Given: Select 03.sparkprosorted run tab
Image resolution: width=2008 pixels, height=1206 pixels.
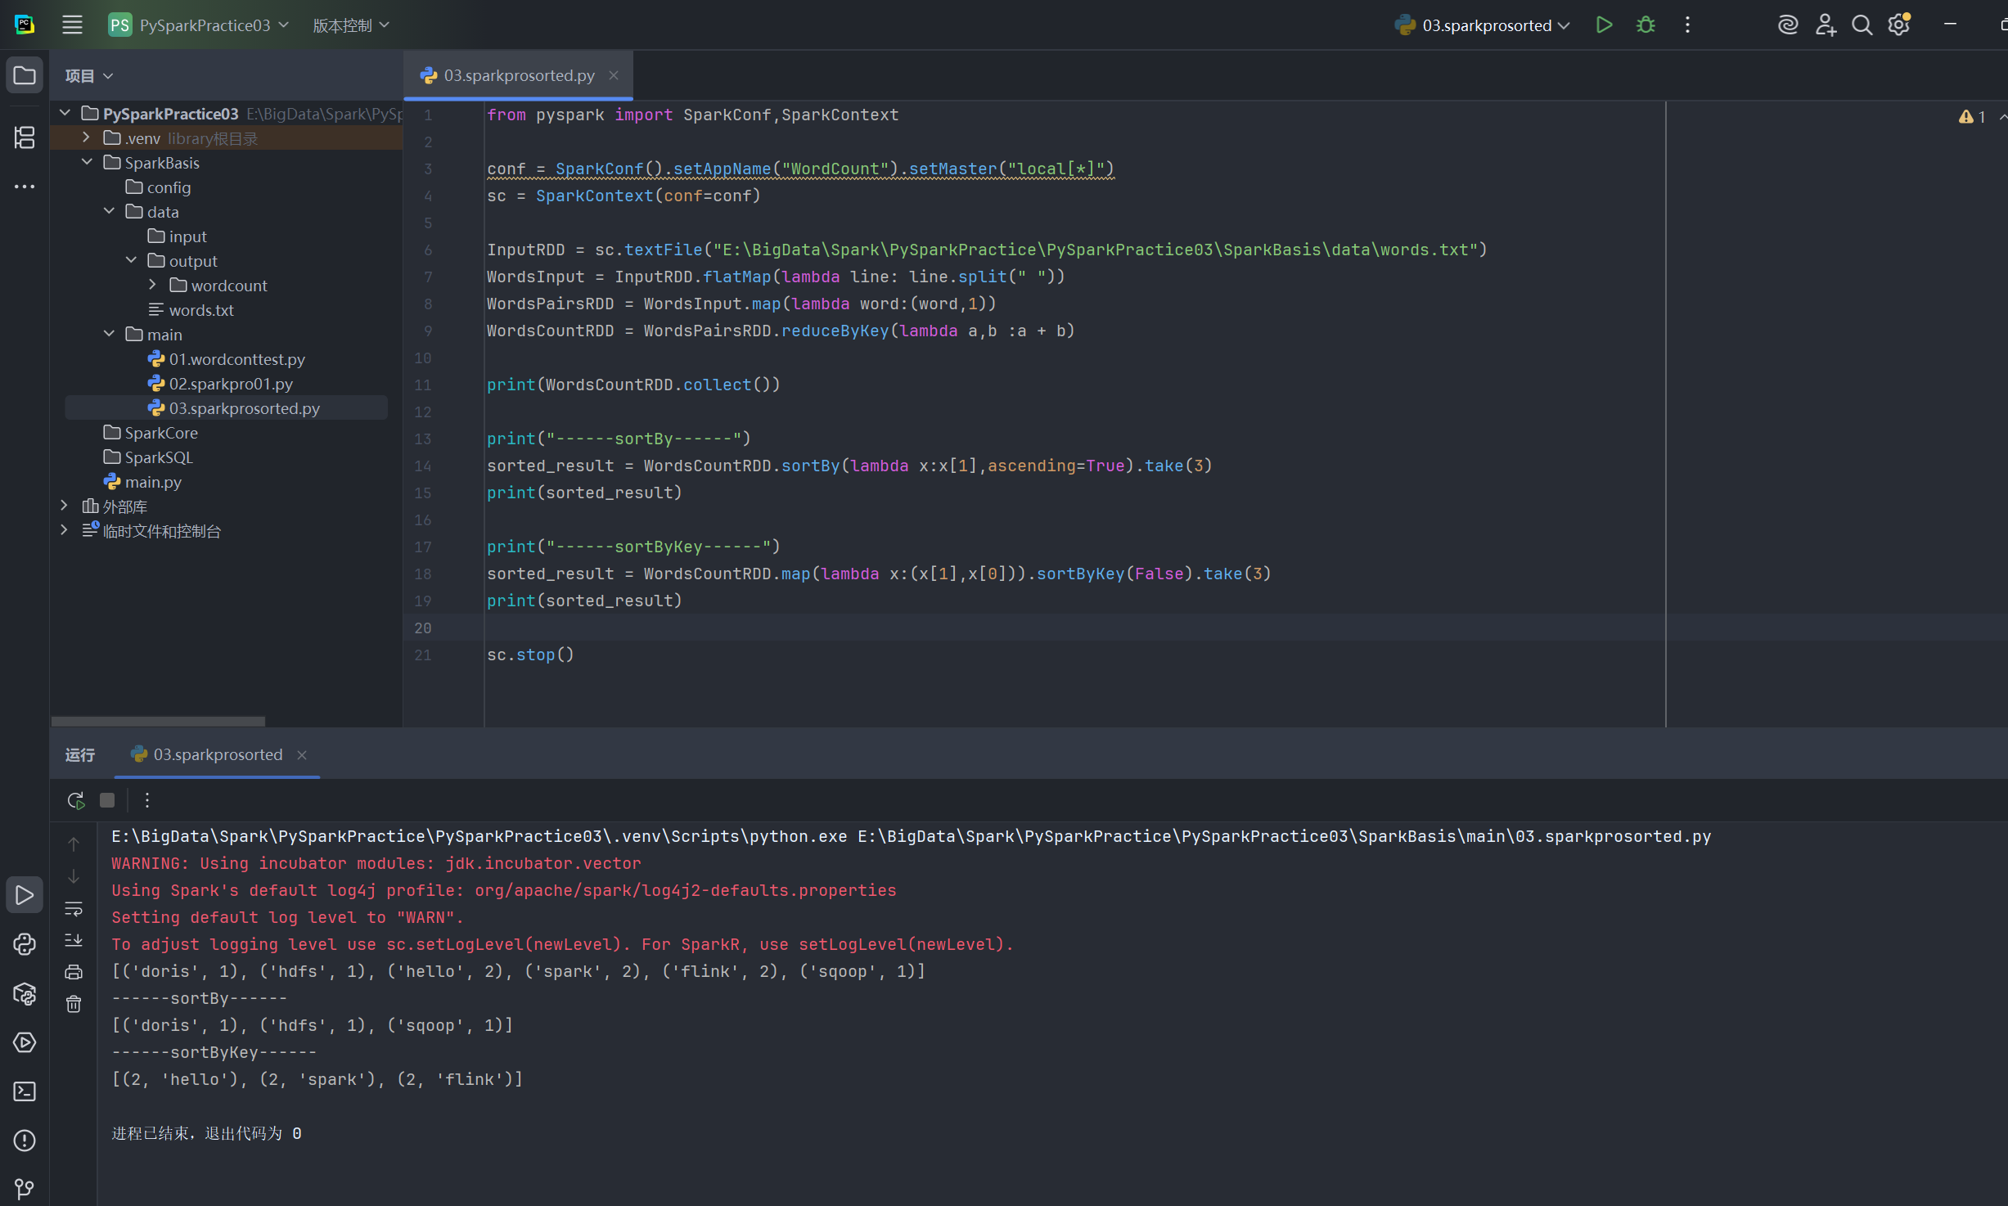Looking at the screenshot, I should point(218,754).
